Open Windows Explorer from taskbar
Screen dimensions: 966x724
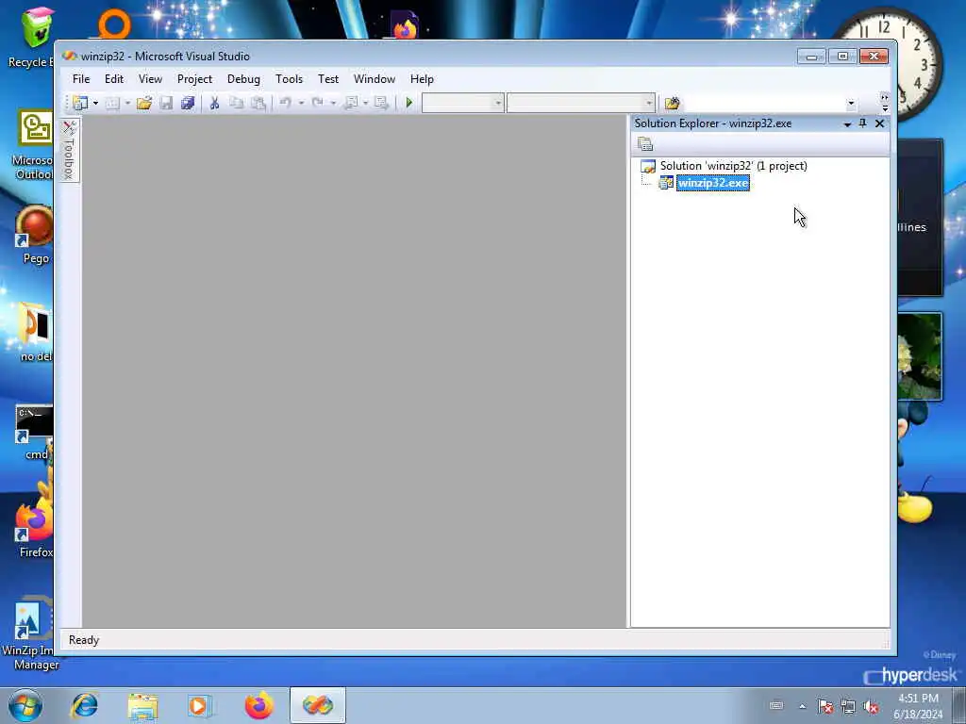tap(143, 705)
